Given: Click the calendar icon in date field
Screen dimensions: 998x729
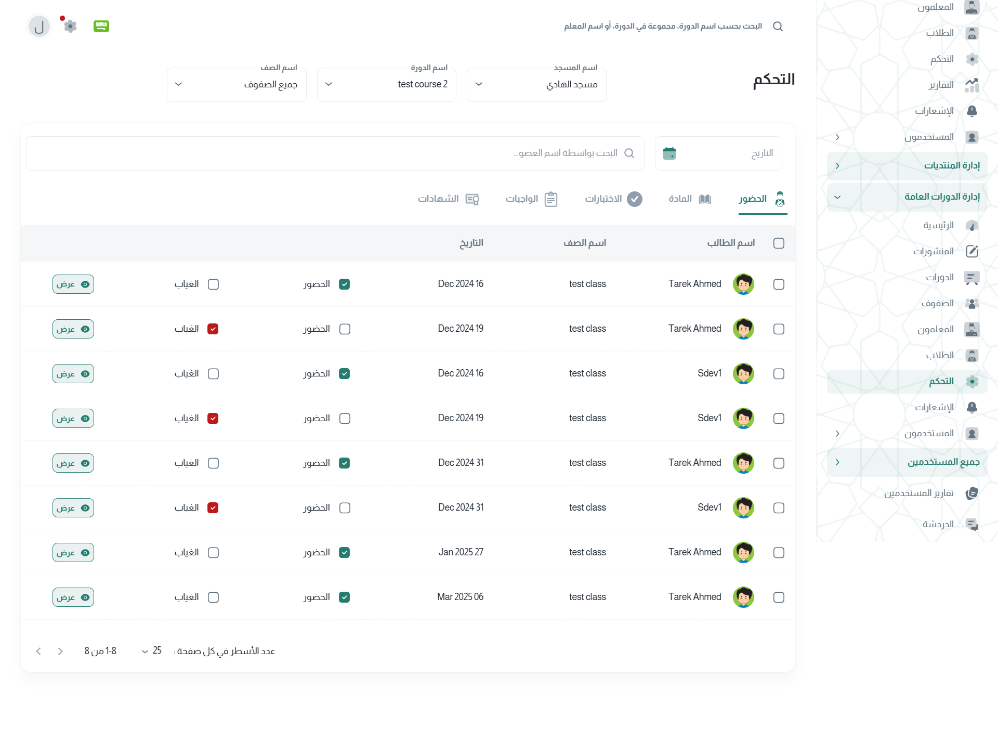Looking at the screenshot, I should pyautogui.click(x=669, y=153).
